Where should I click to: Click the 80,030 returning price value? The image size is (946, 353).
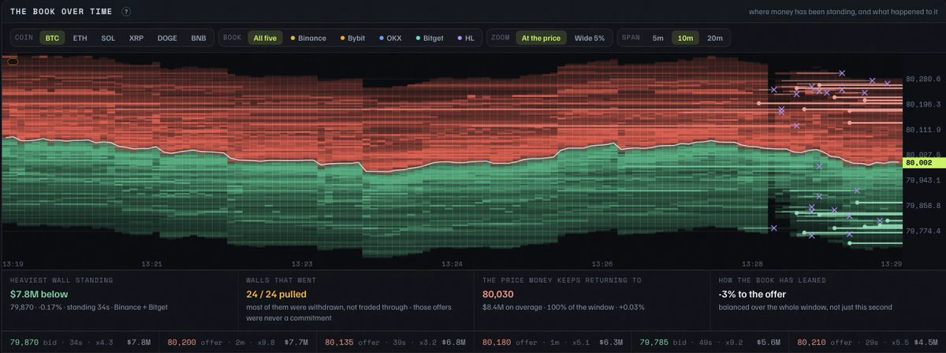point(498,293)
